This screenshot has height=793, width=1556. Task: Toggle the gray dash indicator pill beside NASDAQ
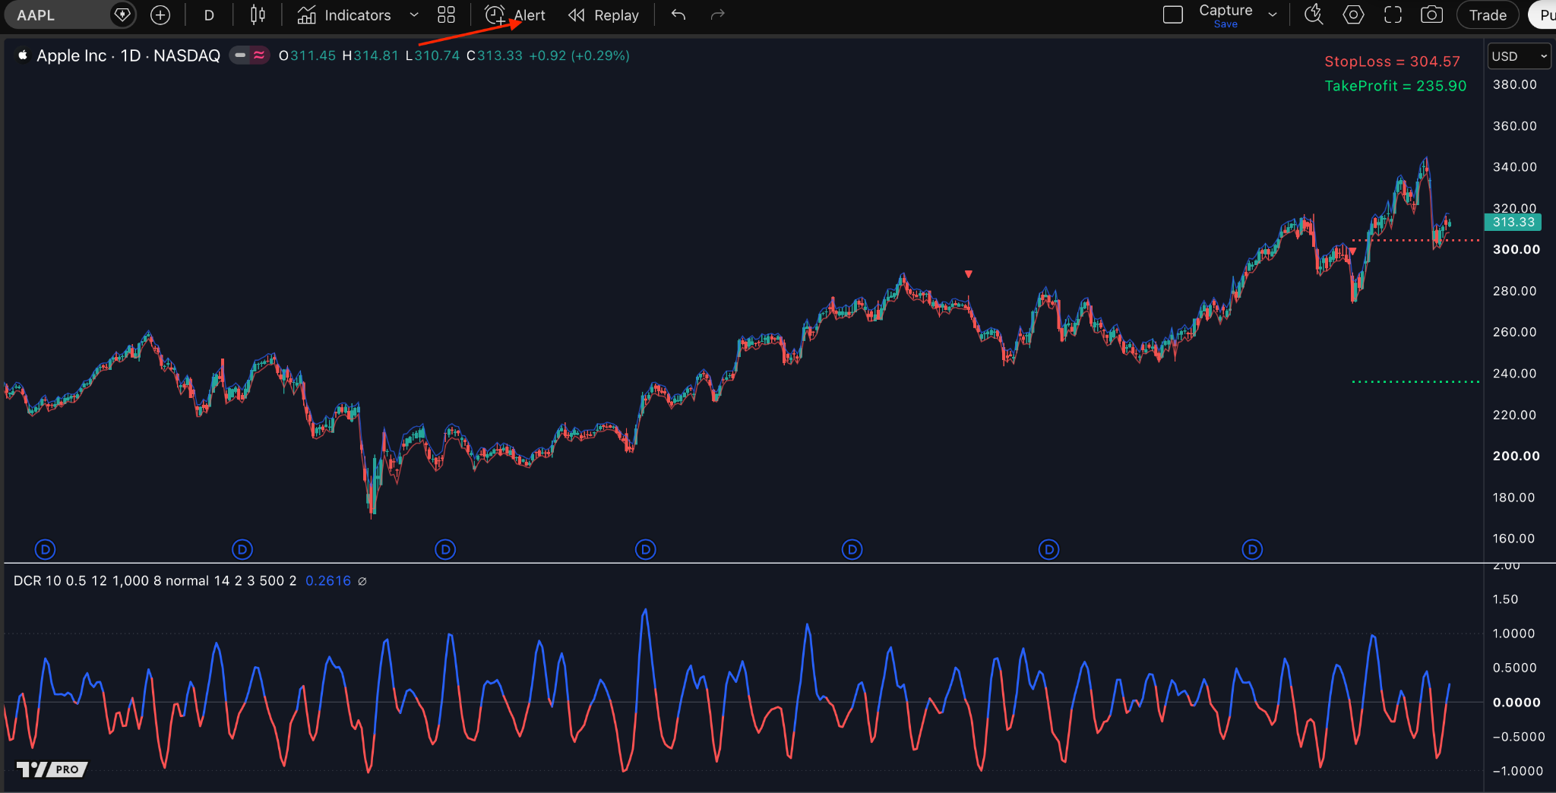[240, 55]
